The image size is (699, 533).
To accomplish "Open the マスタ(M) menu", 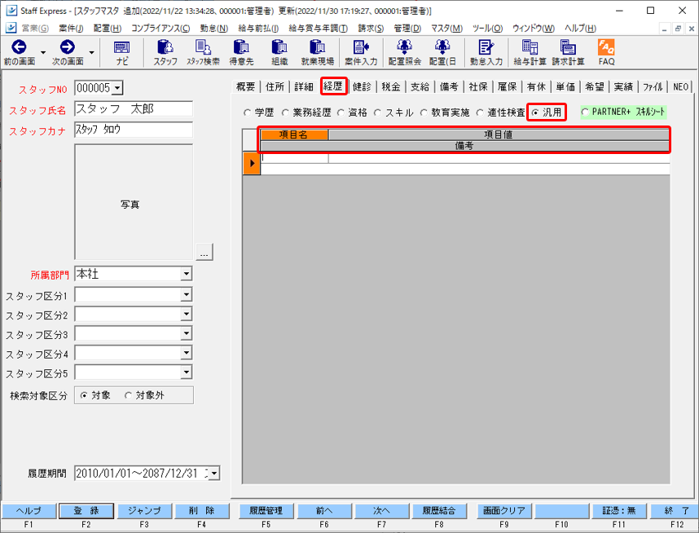I will point(446,29).
